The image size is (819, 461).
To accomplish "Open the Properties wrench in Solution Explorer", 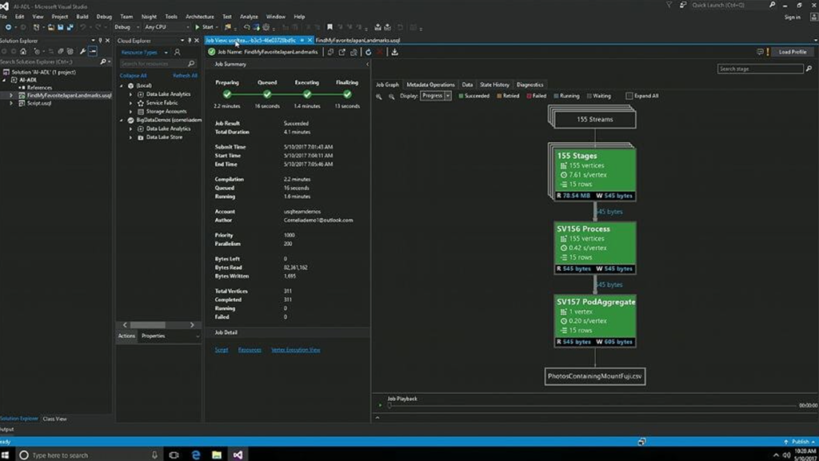I will 82,52.
